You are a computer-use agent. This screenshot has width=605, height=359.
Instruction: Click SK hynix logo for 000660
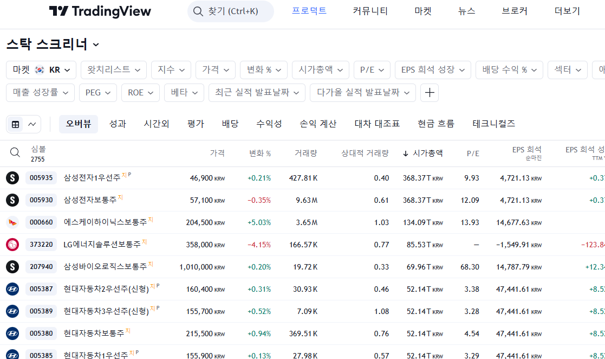coord(12,222)
